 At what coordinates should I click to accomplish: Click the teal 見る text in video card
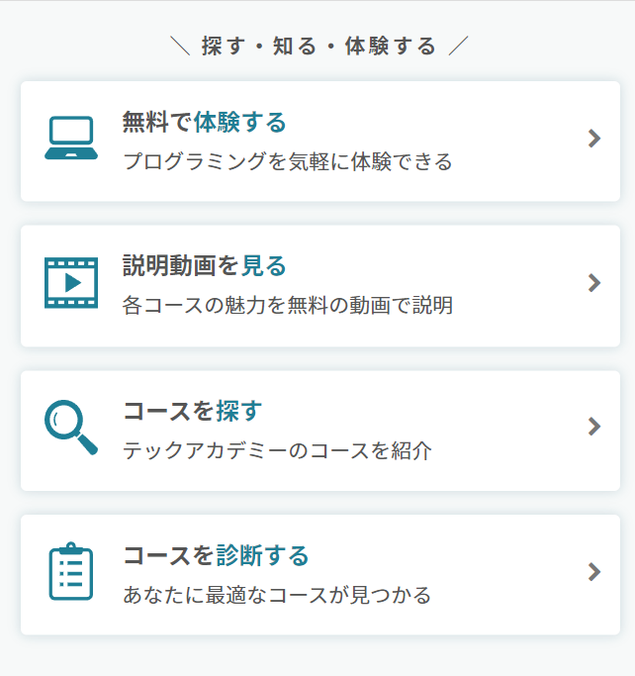pyautogui.click(x=264, y=265)
